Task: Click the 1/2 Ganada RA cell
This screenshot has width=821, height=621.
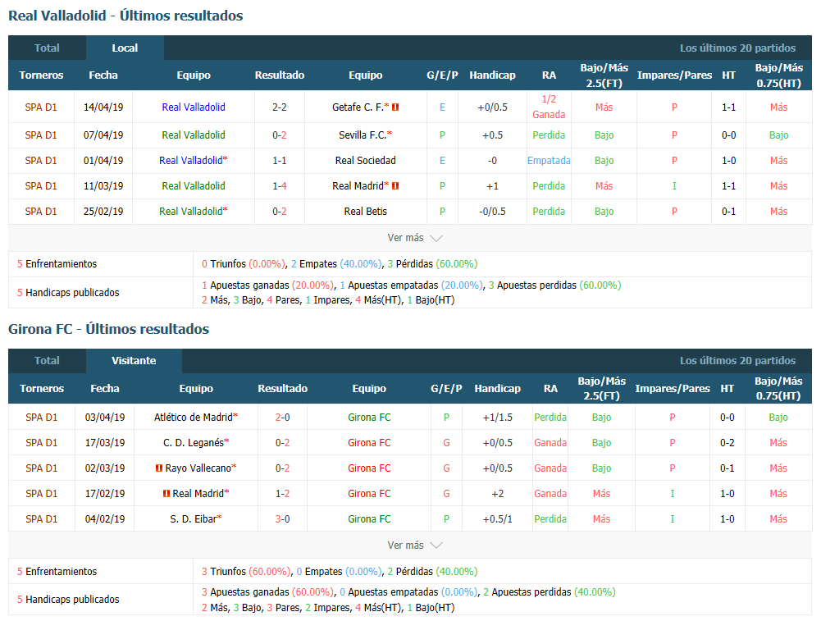Action: (549, 107)
